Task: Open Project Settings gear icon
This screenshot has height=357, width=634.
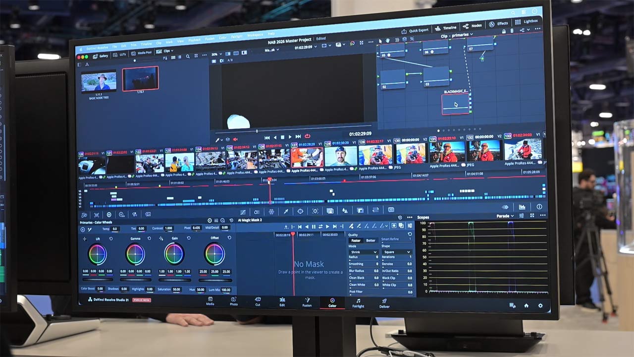Action: pyautogui.click(x=540, y=306)
